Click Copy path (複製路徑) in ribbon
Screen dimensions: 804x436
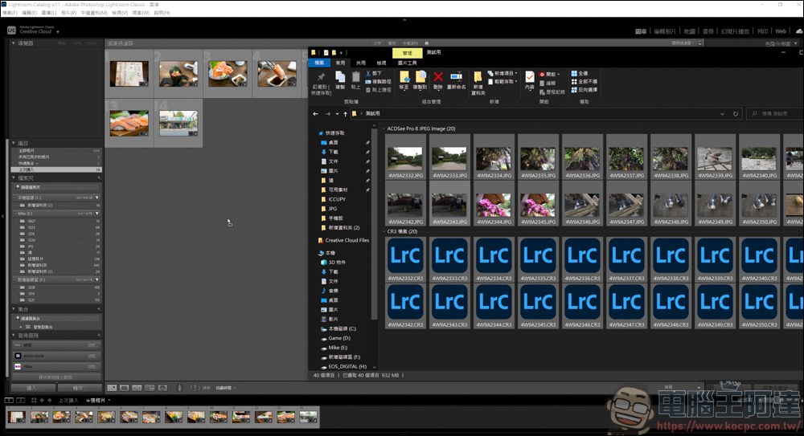(x=378, y=81)
